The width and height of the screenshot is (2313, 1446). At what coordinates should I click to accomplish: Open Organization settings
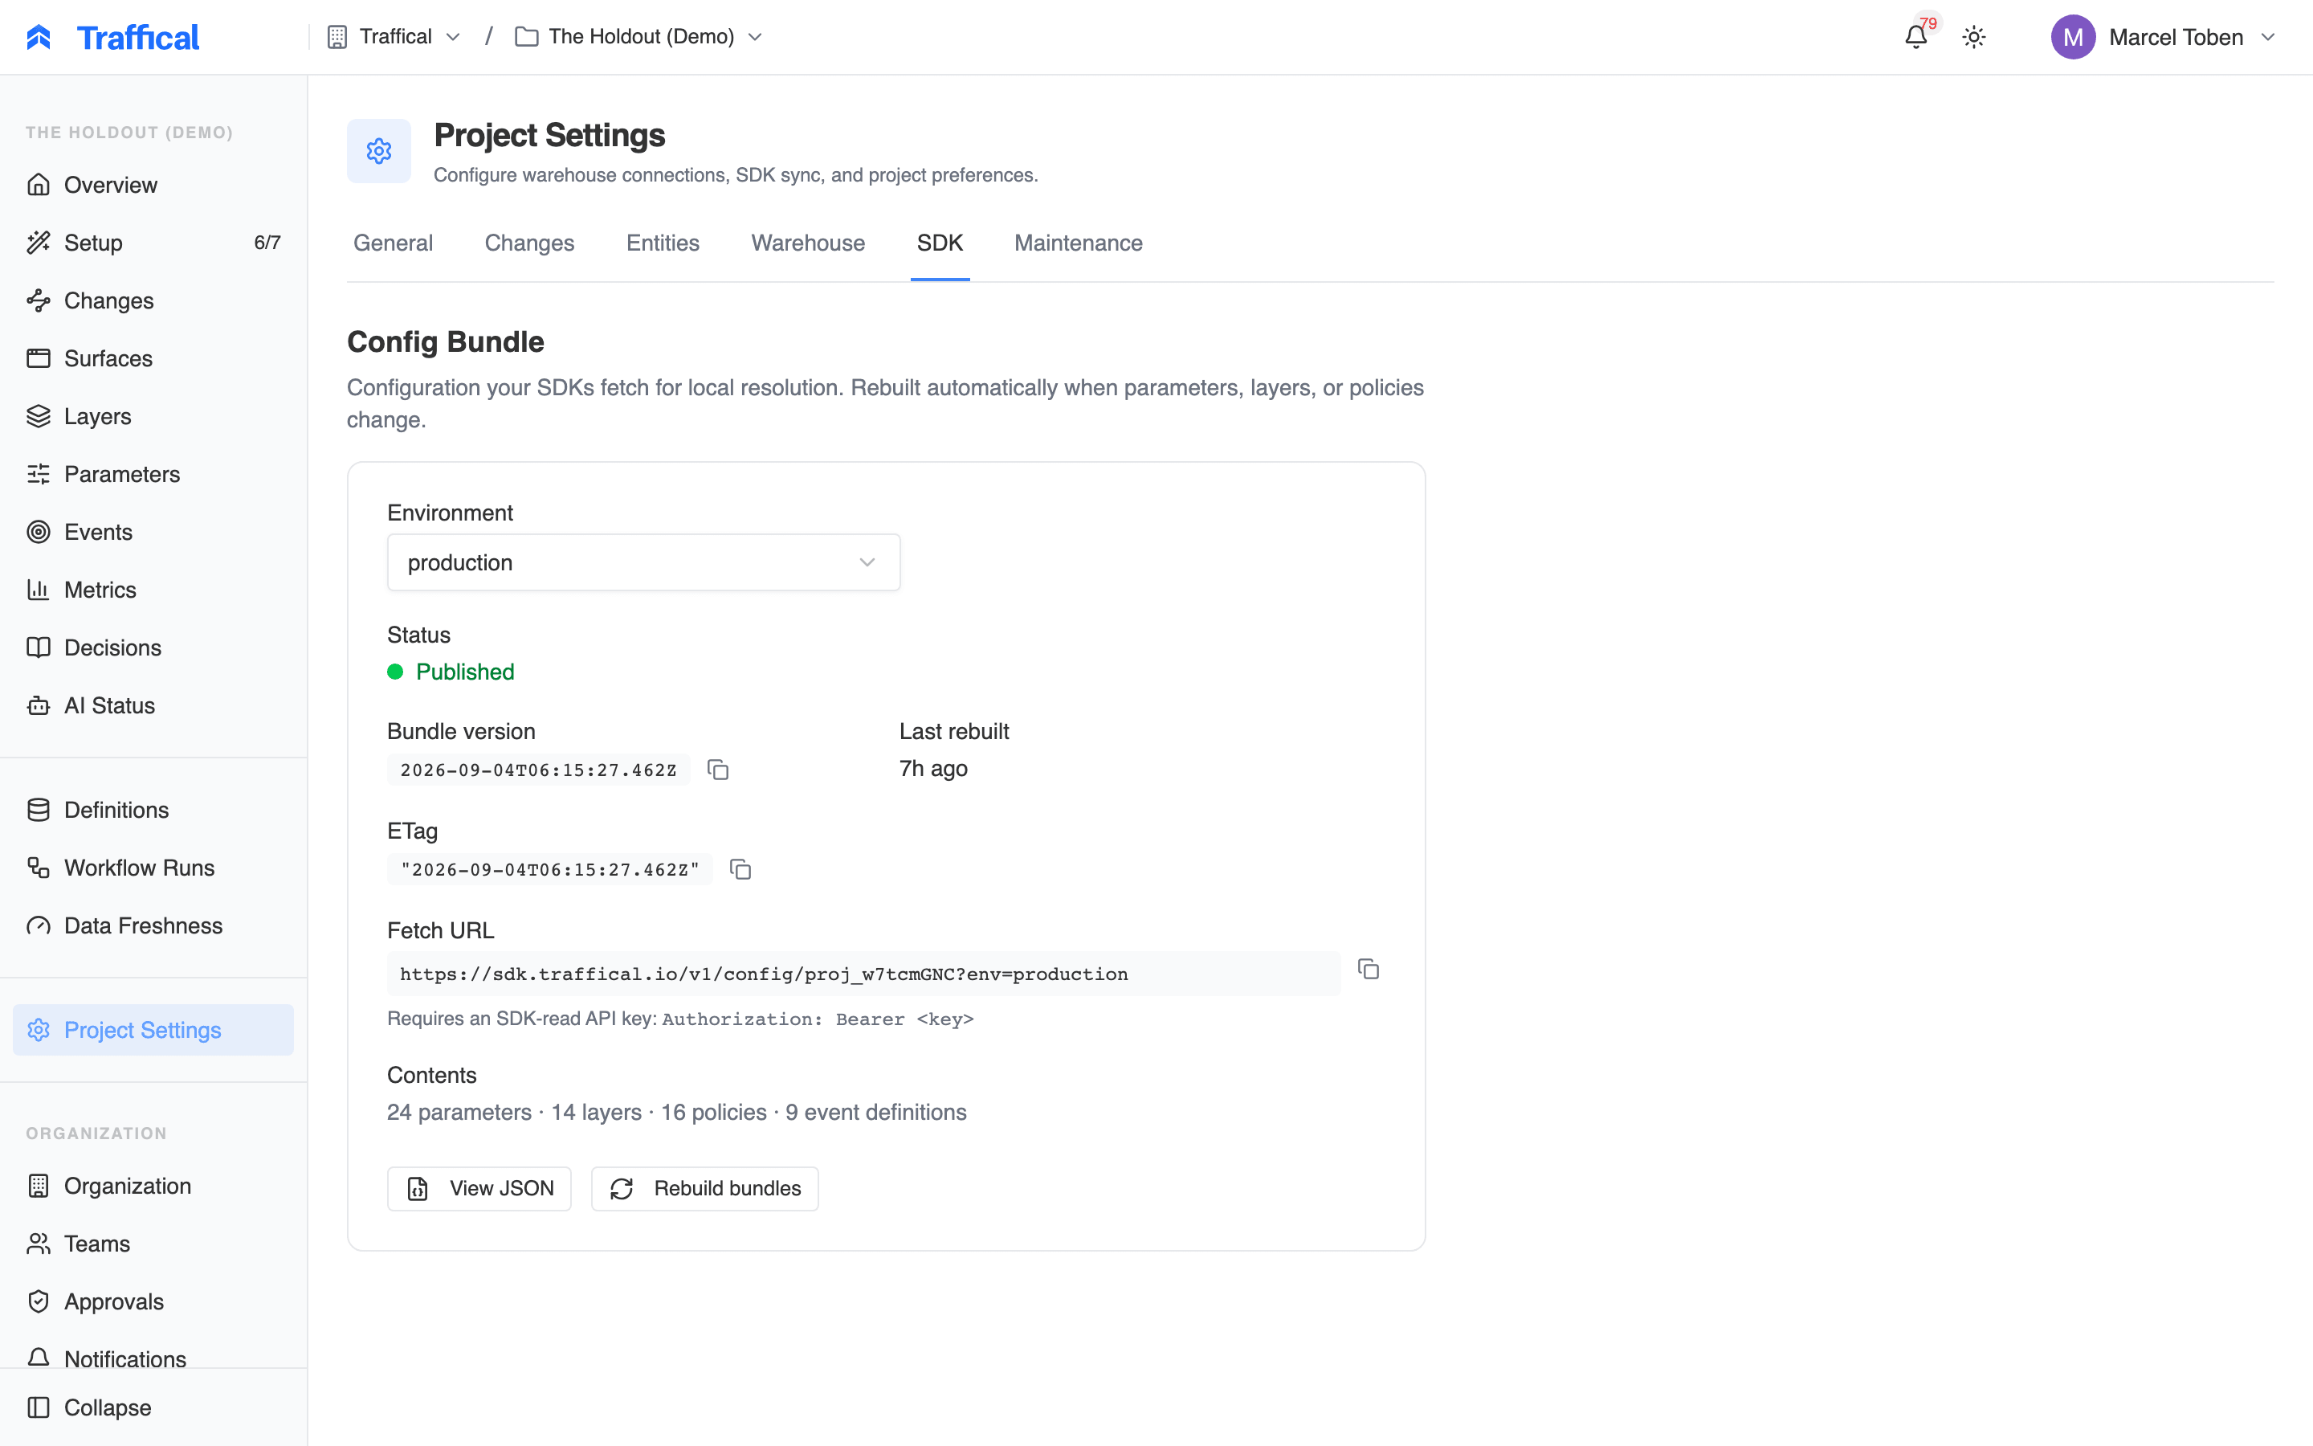(154, 1186)
